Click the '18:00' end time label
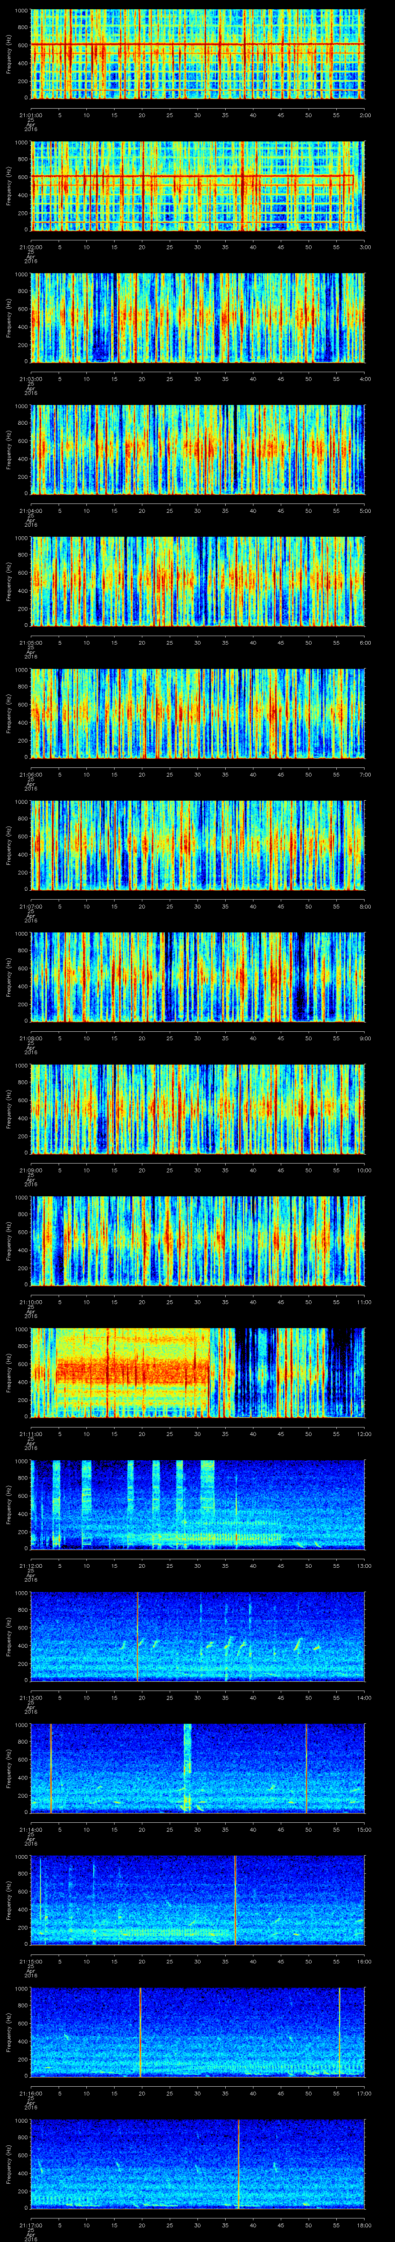 [x=364, y=2224]
